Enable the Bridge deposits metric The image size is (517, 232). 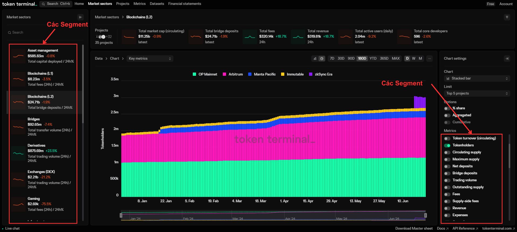[x=447, y=173]
